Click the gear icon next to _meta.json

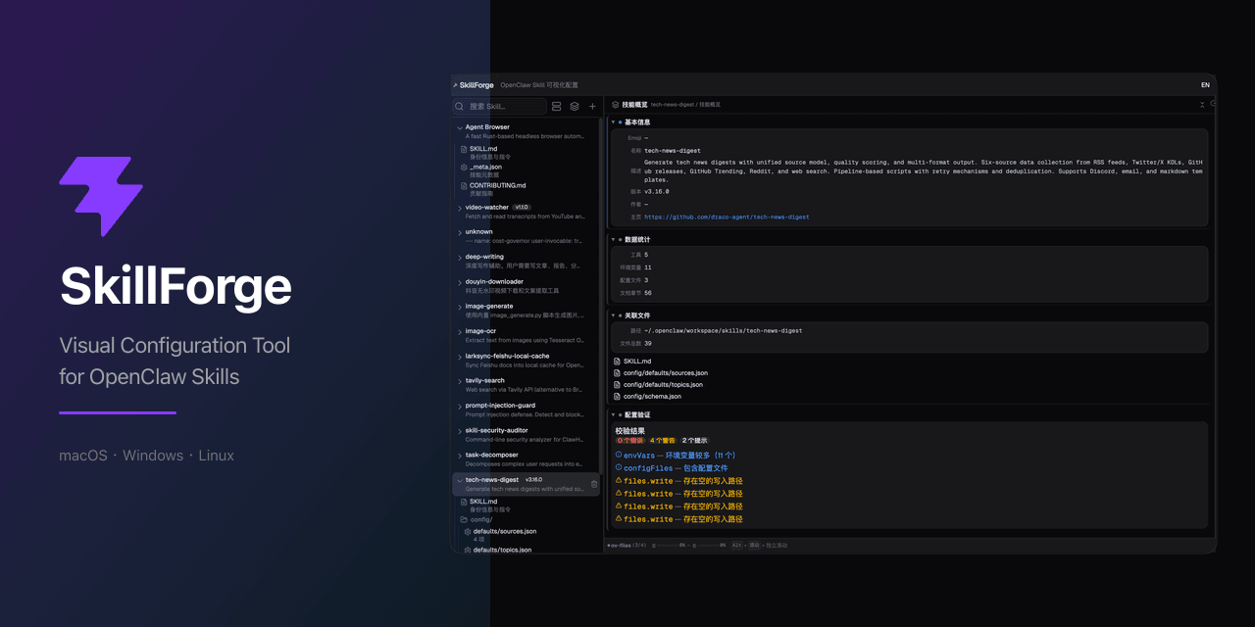(464, 168)
